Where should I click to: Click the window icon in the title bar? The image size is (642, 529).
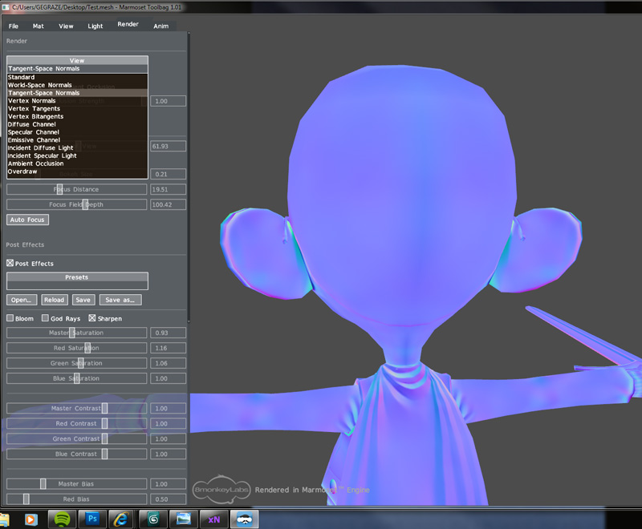(x=6, y=7)
